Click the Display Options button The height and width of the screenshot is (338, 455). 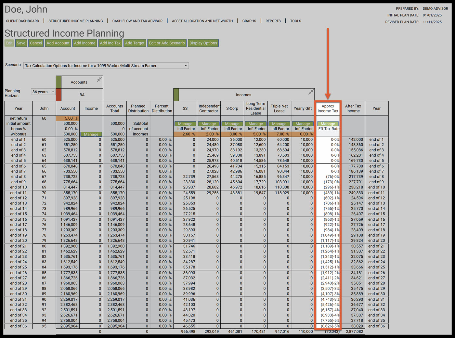203,43
